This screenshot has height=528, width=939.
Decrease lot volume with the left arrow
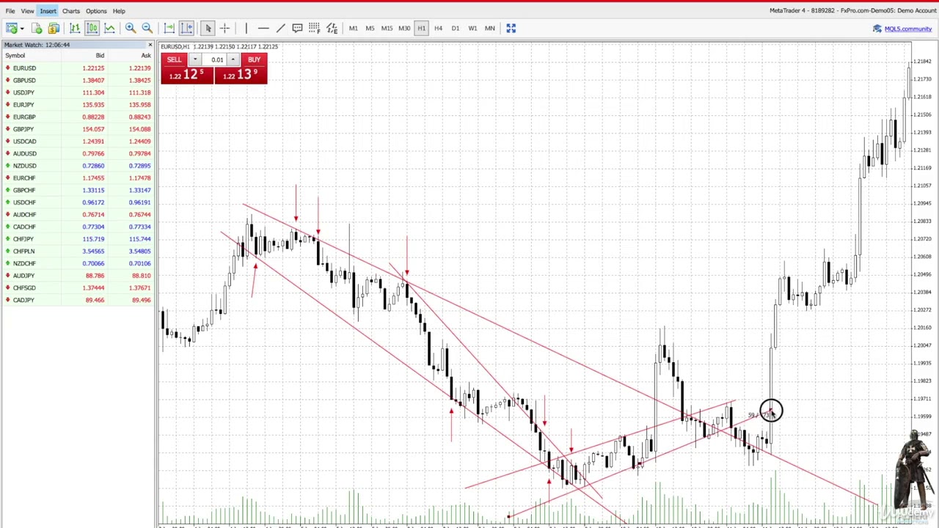click(x=195, y=59)
